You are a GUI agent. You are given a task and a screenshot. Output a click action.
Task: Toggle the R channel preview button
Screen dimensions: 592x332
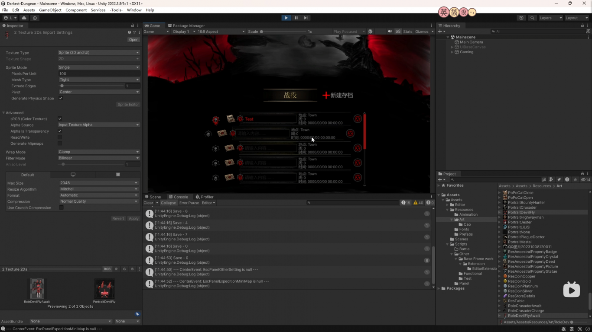point(116,269)
